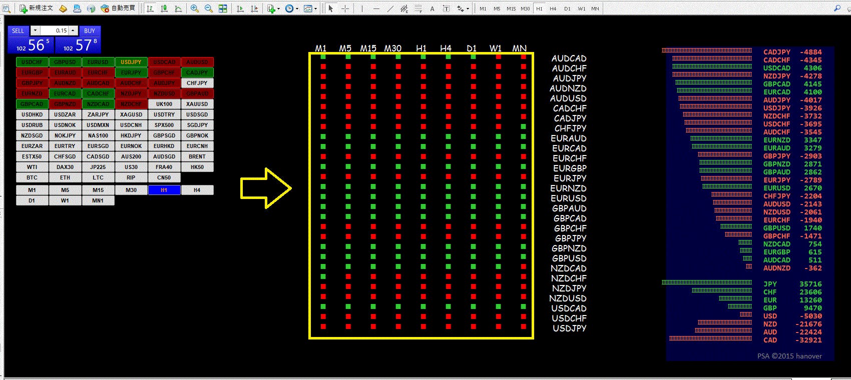The height and width of the screenshot is (380, 851).
Task: Toggle the AutoTrading (自動売買) button
Action: pos(118,8)
